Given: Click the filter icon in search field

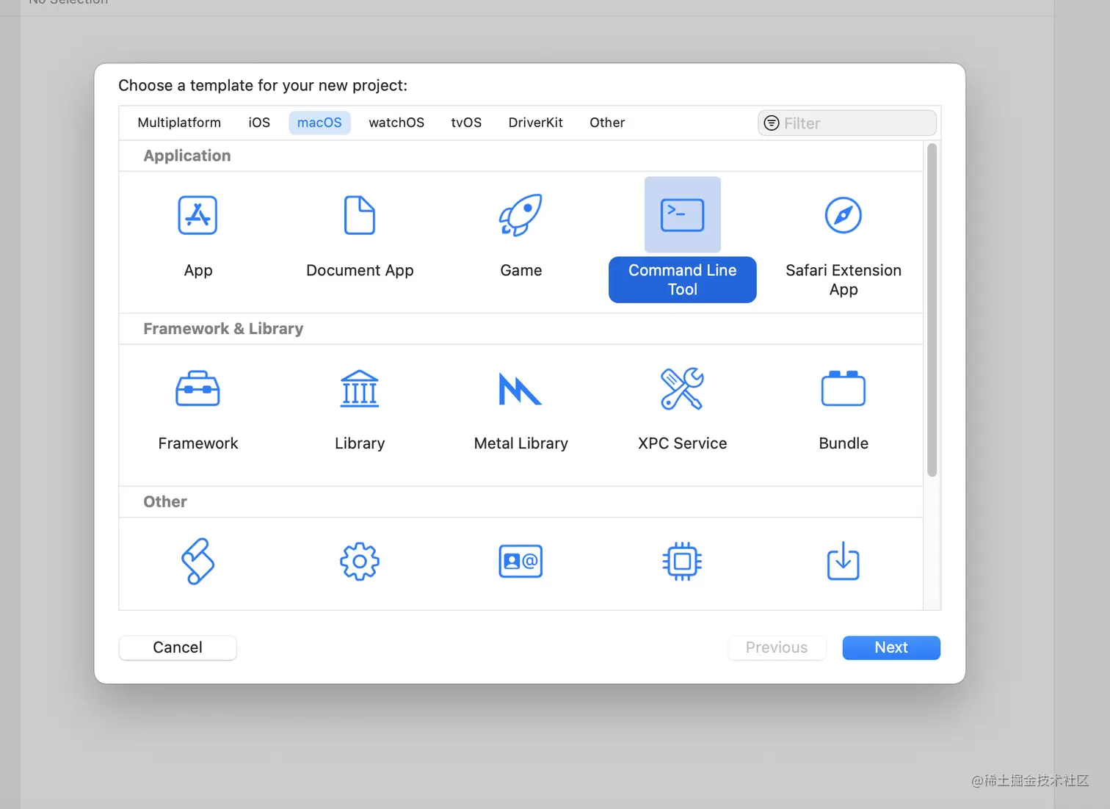Looking at the screenshot, I should point(772,123).
